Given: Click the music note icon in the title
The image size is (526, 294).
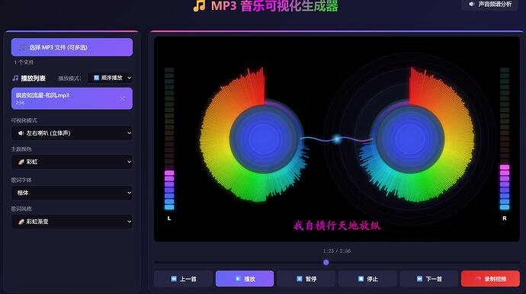Looking at the screenshot, I should pos(199,5).
